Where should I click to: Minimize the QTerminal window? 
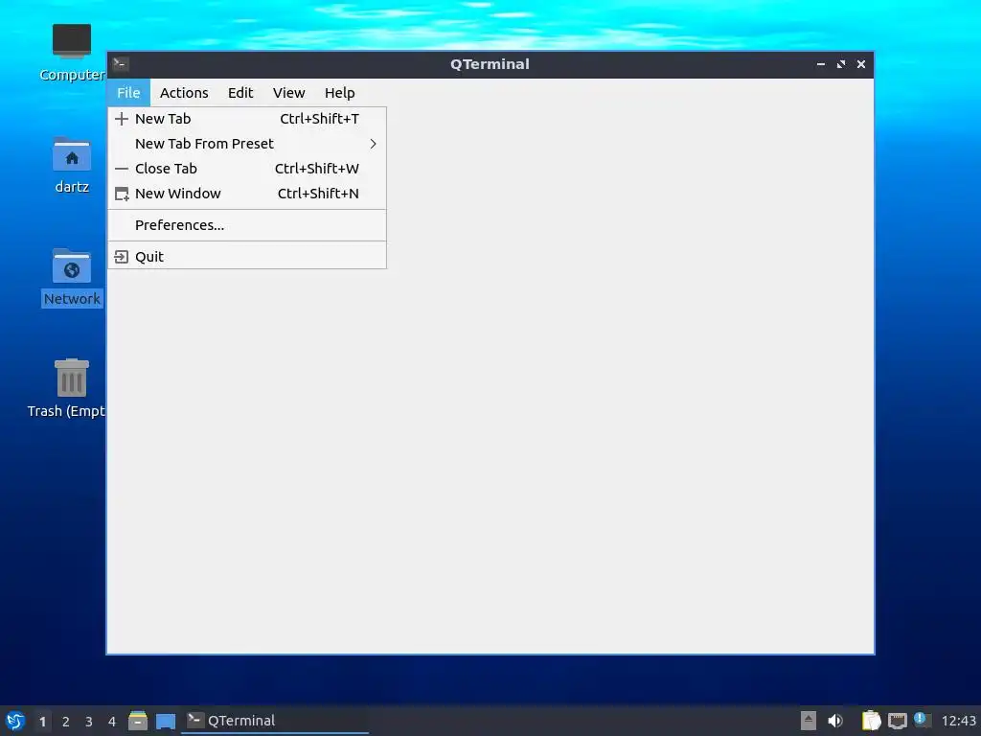(821, 64)
